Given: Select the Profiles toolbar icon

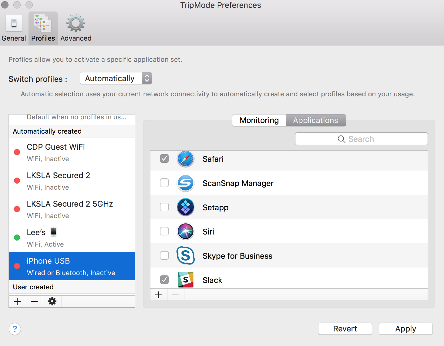Looking at the screenshot, I should point(43,28).
